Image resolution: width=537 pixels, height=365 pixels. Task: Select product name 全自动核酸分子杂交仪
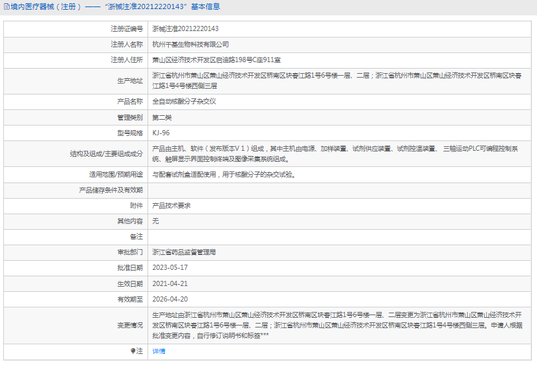pyautogui.click(x=184, y=102)
